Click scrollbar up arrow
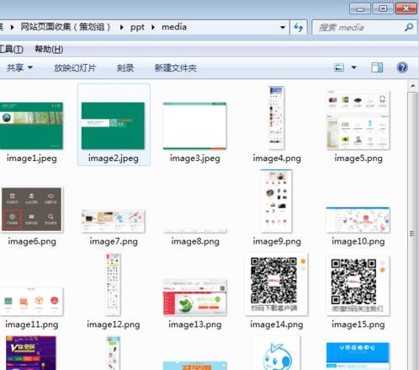Image resolution: width=419 pixels, height=370 pixels. coord(413,85)
